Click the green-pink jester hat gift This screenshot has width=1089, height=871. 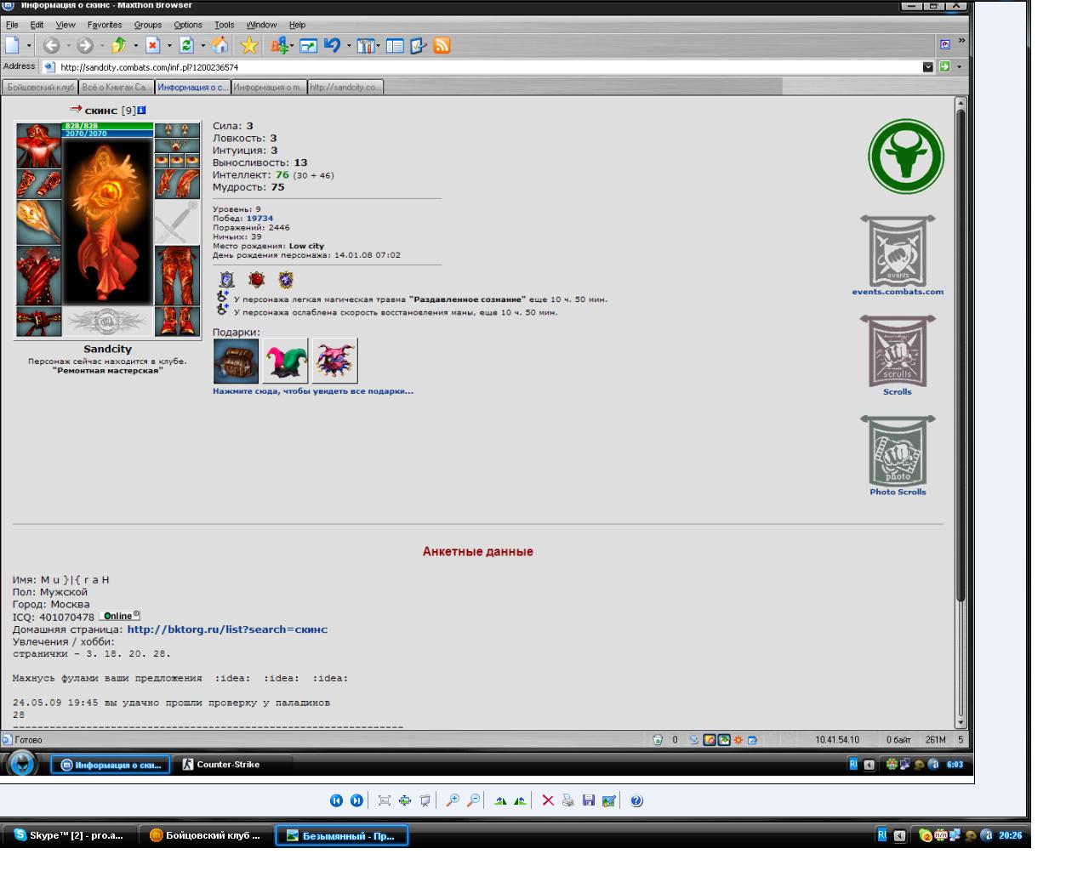point(285,361)
